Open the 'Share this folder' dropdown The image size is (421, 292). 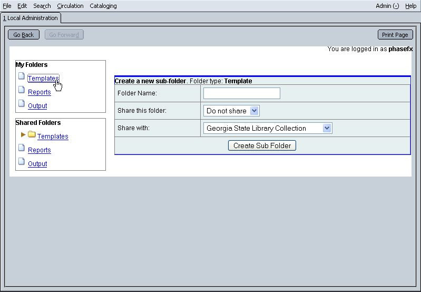(x=231, y=111)
